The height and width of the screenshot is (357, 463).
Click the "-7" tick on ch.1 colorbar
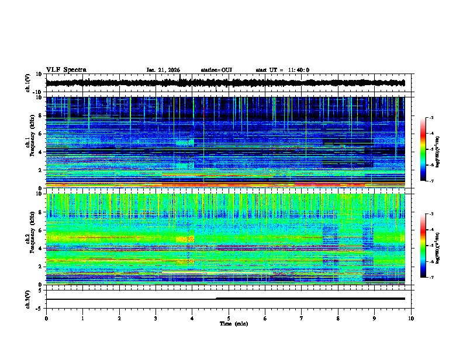[431, 181]
